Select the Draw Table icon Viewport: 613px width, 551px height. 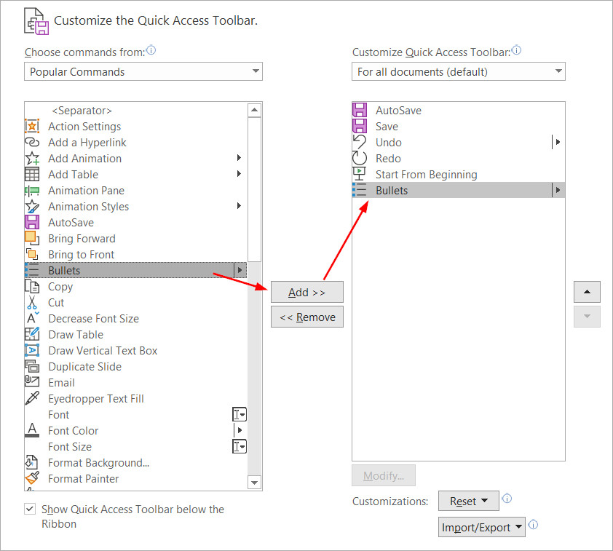click(x=33, y=334)
